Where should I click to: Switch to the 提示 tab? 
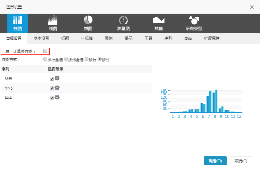(129, 38)
